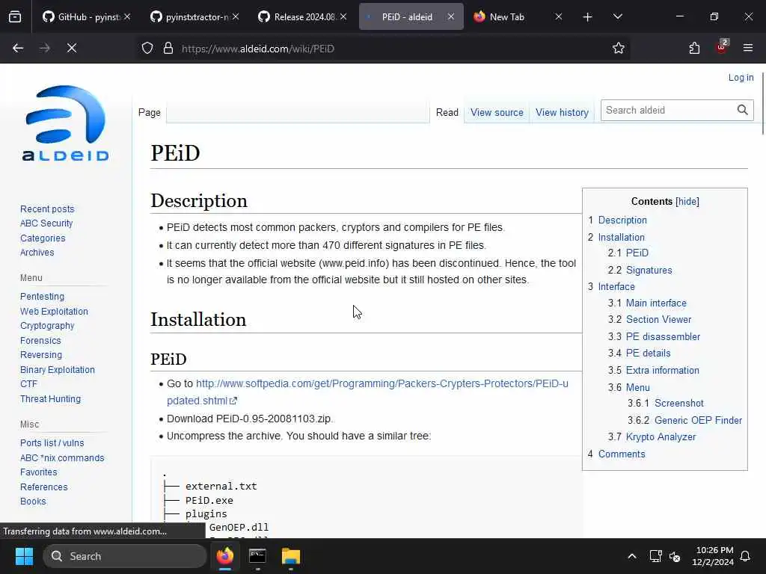Open View source tab
The height and width of the screenshot is (574, 766).
click(x=497, y=112)
